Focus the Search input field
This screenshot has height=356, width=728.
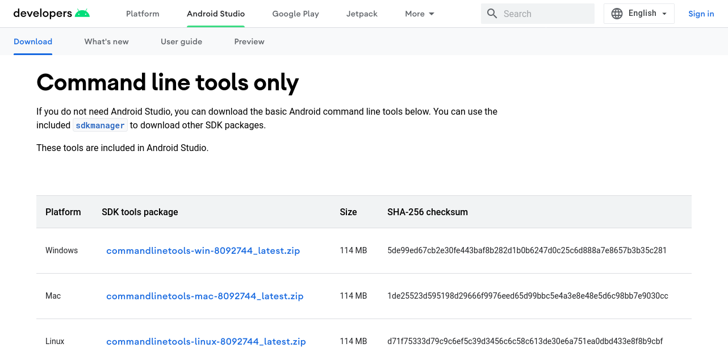click(x=538, y=14)
